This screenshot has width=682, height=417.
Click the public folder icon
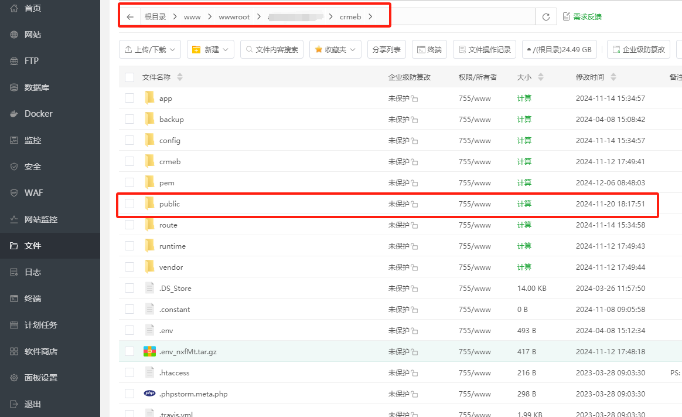pos(150,204)
